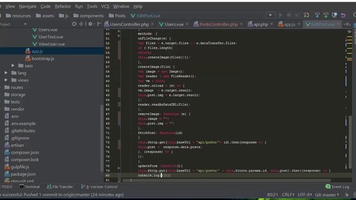Close the UsersController.php tab
356x200 pixels.
coord(152,24)
